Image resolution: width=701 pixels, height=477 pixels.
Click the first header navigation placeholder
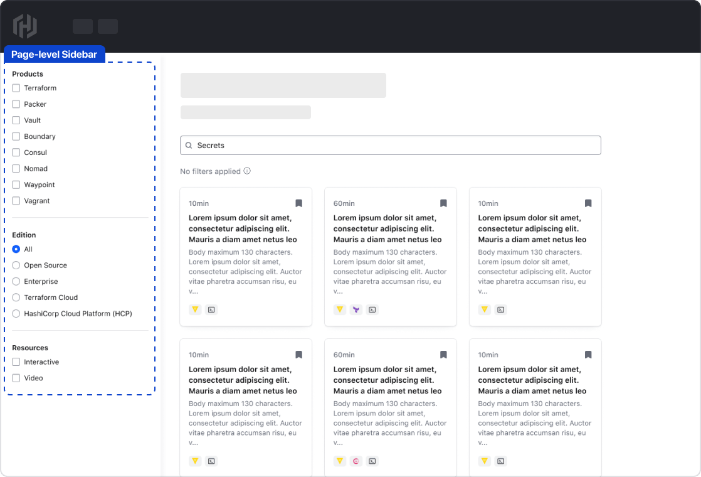[83, 26]
